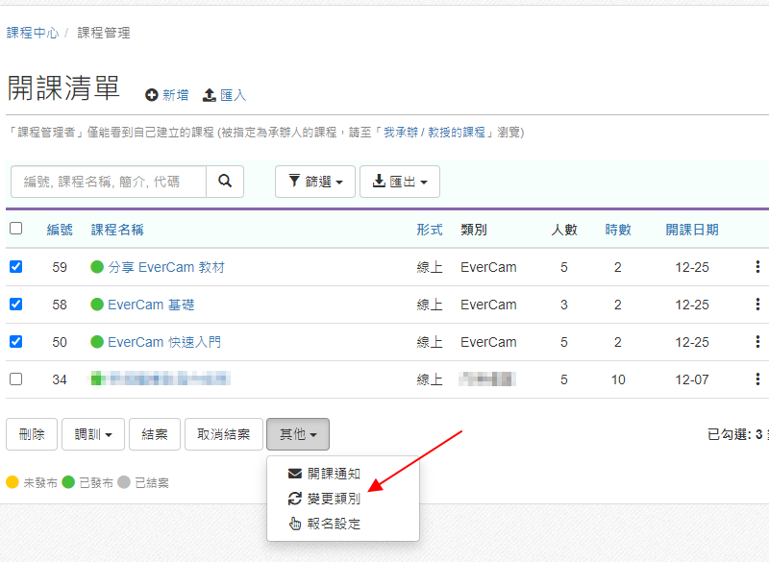
Task: Click the course search input field
Action: 109,182
